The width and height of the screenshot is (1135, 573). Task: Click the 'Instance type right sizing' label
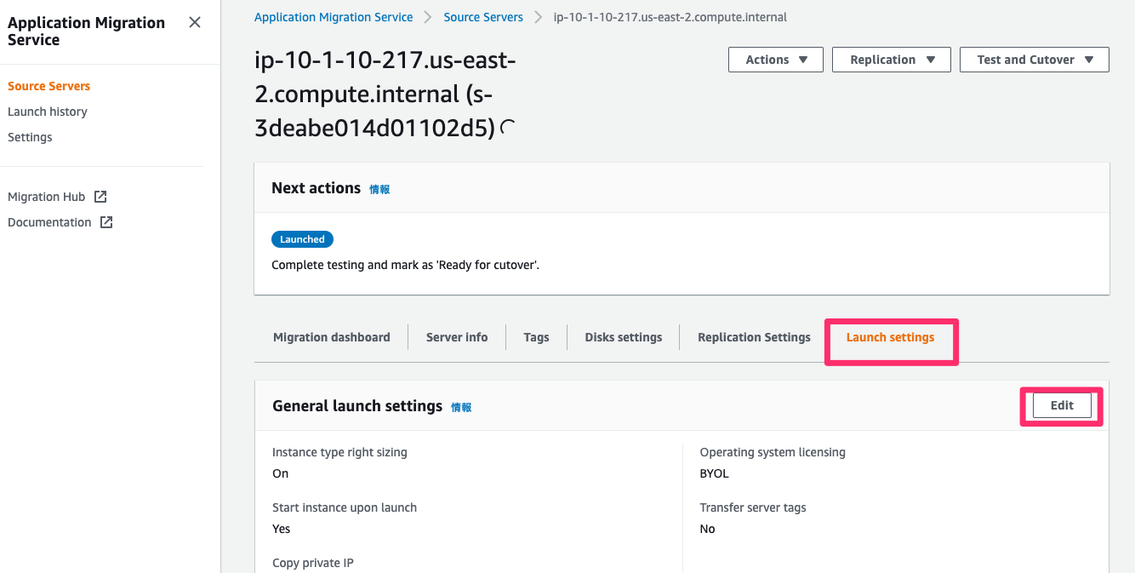click(x=339, y=452)
